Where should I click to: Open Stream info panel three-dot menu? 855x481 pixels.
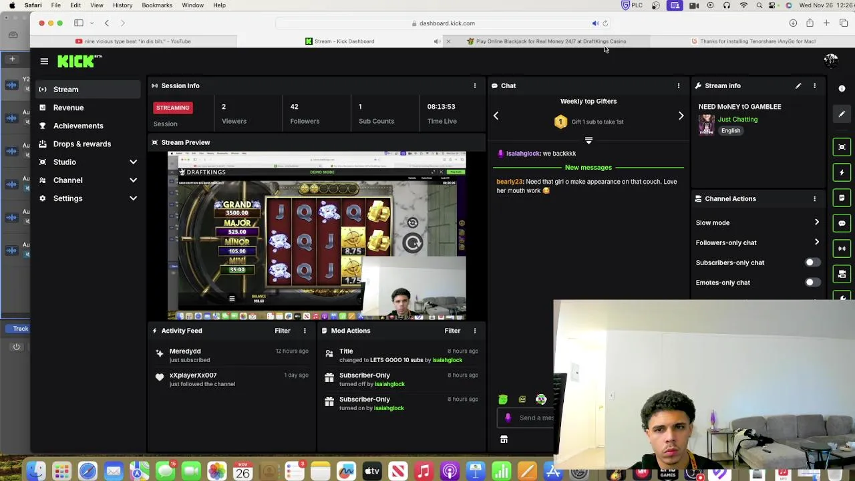pos(814,86)
